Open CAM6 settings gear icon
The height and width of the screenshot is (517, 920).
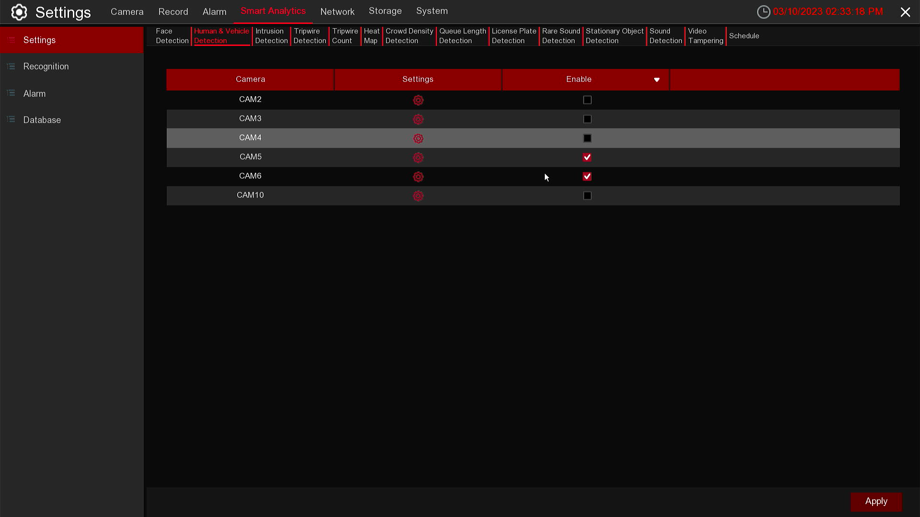pyautogui.click(x=418, y=177)
